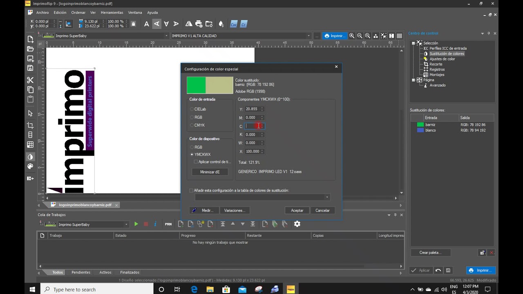Click the blue blanco color swatch in list
523x294 pixels.
pos(420,130)
